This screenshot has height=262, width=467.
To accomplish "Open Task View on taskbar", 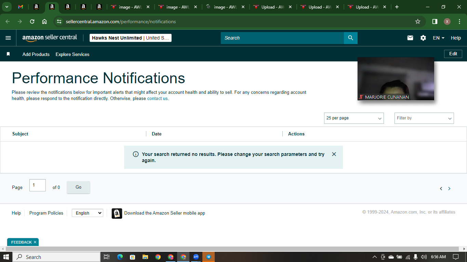I will click(106, 257).
